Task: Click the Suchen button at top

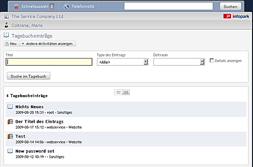Action: pos(230,6)
